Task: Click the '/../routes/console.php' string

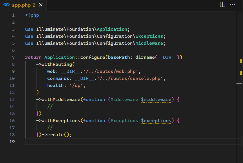Action: [130, 78]
